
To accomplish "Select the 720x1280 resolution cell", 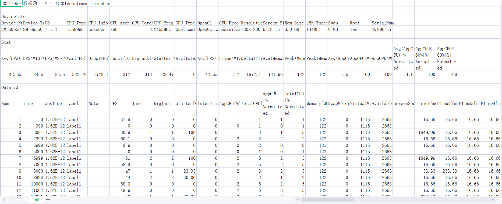I will 251,29.
